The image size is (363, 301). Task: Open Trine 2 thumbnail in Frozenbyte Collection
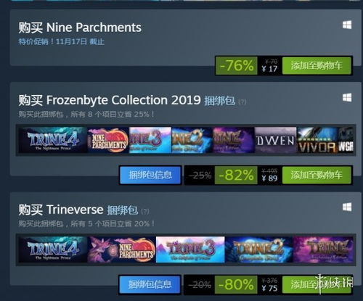click(x=192, y=140)
